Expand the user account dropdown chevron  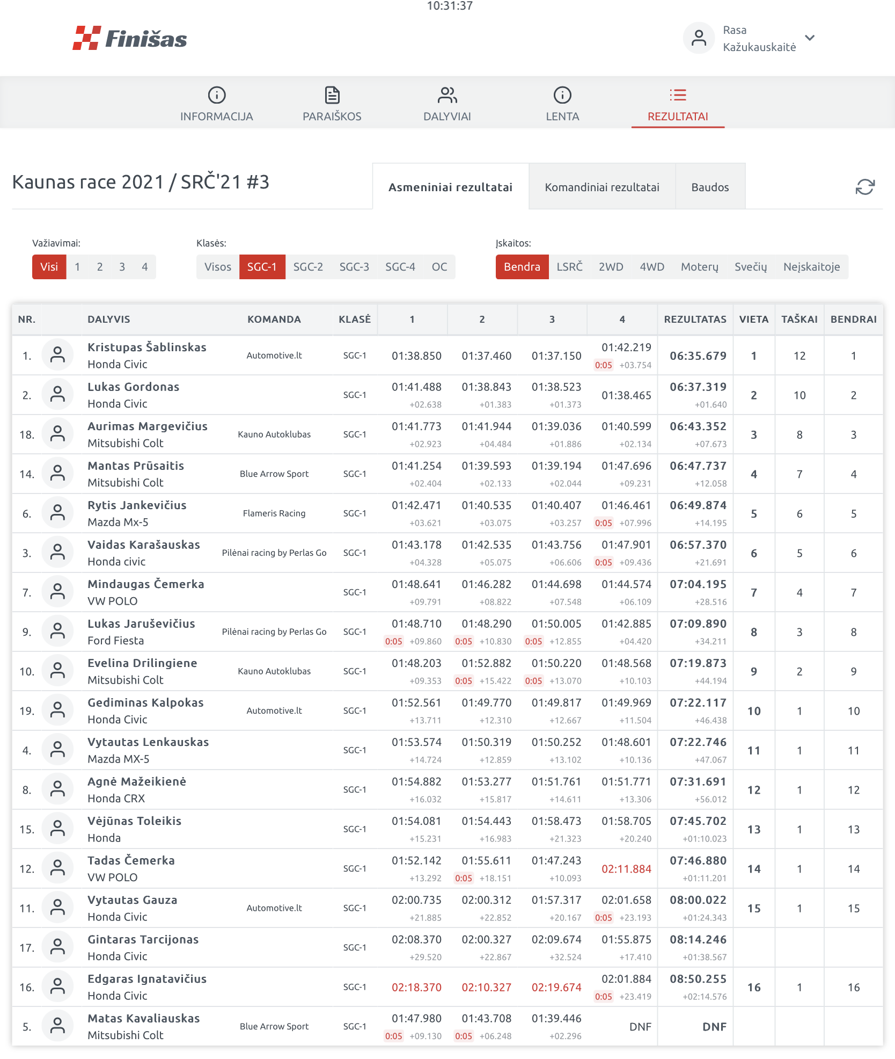[810, 38]
